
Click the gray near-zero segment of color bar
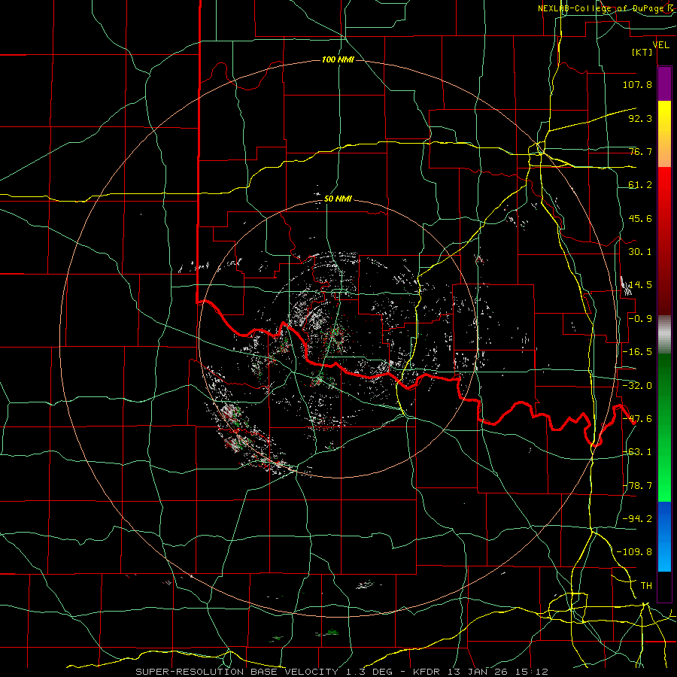pyautogui.click(x=664, y=334)
